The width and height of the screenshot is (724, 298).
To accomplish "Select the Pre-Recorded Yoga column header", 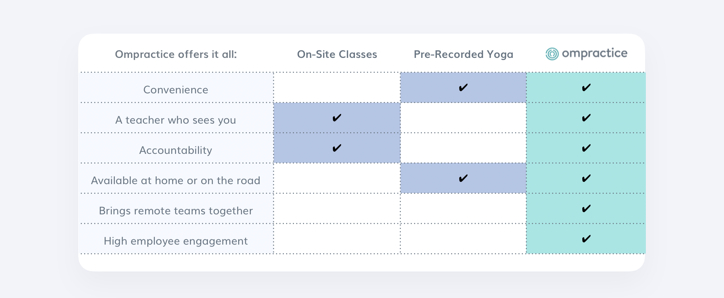I will (463, 55).
